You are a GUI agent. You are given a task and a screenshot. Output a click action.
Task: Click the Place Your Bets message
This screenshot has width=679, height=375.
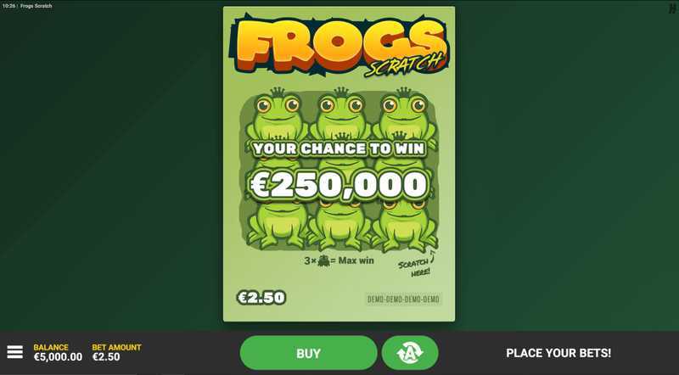click(x=558, y=353)
